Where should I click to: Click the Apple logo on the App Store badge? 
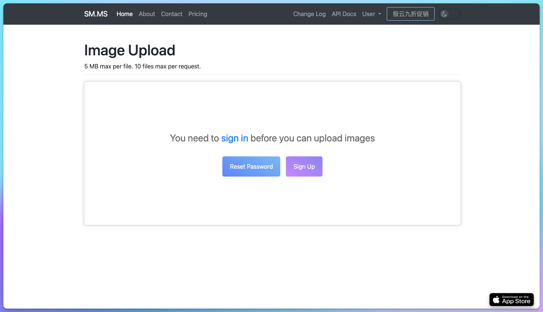coord(496,300)
